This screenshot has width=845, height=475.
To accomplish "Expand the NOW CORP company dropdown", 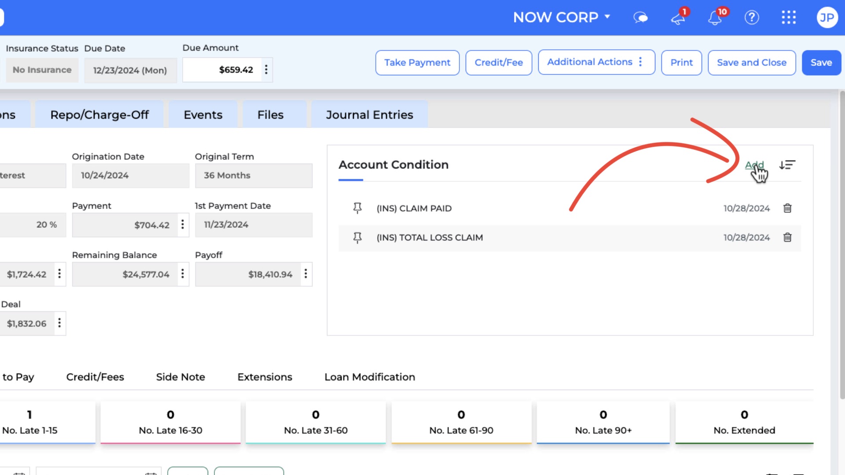I will click(562, 17).
